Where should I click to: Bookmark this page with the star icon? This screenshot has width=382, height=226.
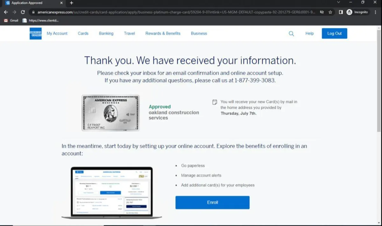tap(330, 12)
